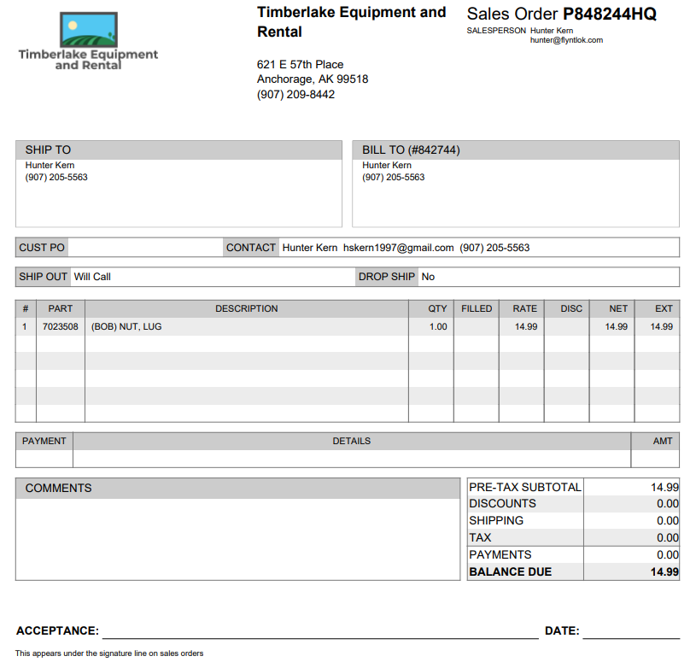
Task: Click the DISCOUNTS row label
Action: (x=502, y=503)
